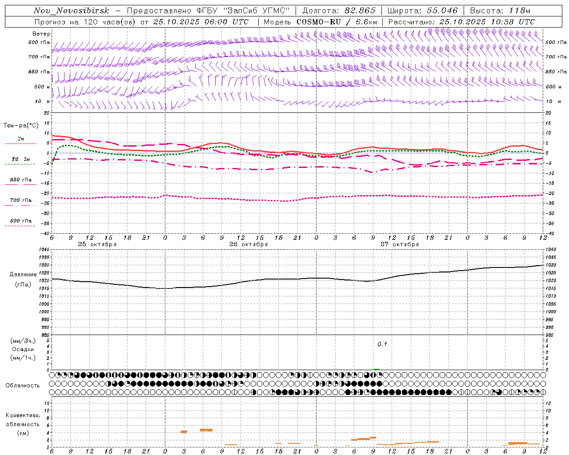The width and height of the screenshot is (569, 455).
Task: Select the 27 октября date label
Action: (x=400, y=244)
